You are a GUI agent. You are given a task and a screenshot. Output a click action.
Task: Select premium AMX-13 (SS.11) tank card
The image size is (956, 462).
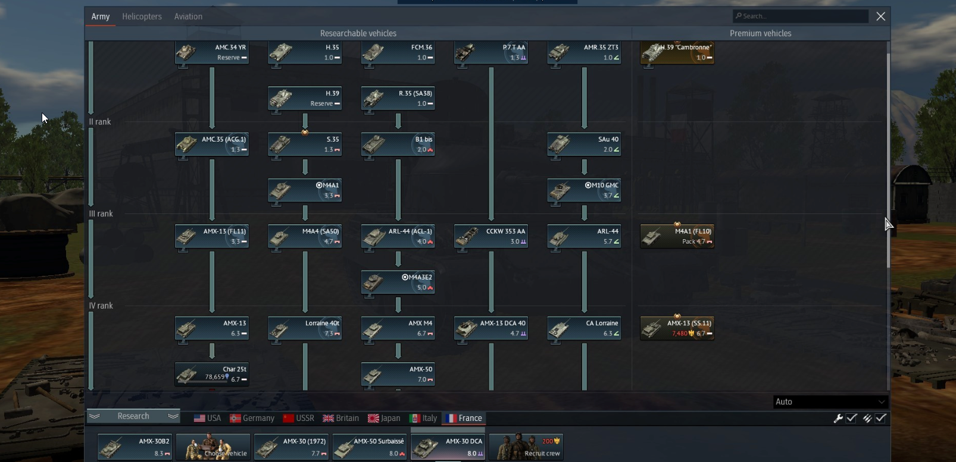(x=677, y=328)
